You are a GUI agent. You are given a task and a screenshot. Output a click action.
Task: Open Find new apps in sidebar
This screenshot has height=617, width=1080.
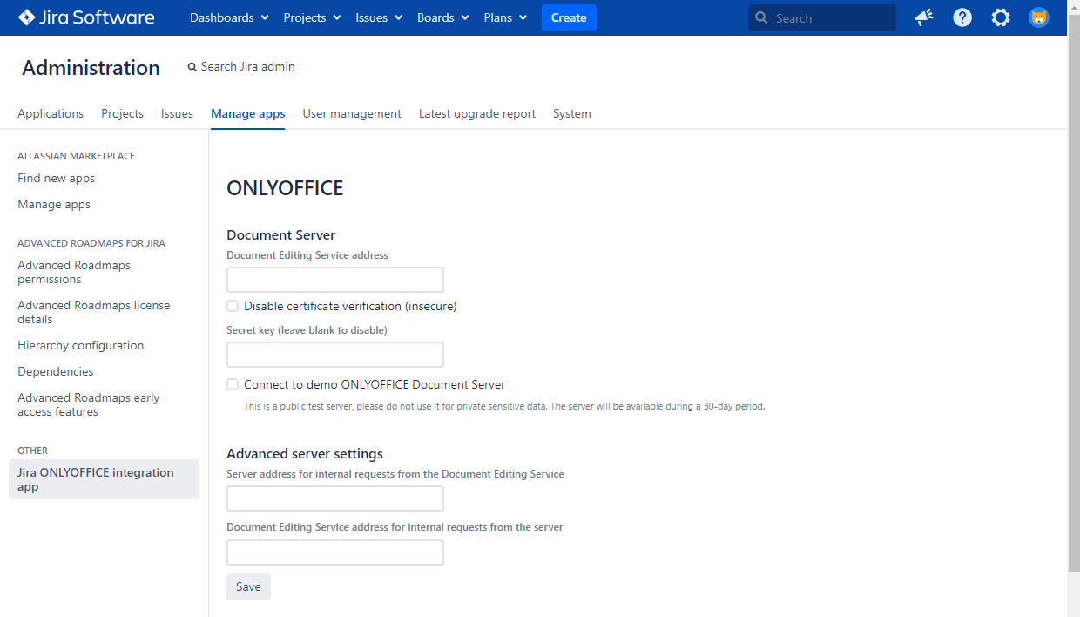(57, 178)
